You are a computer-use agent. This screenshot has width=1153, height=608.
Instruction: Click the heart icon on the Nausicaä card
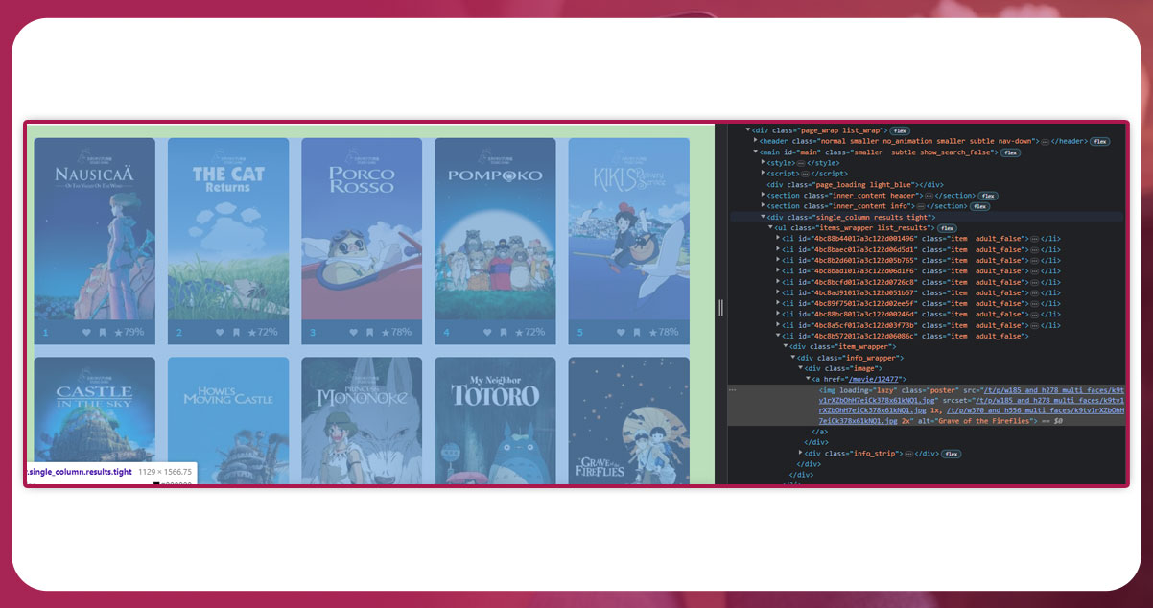coord(86,333)
